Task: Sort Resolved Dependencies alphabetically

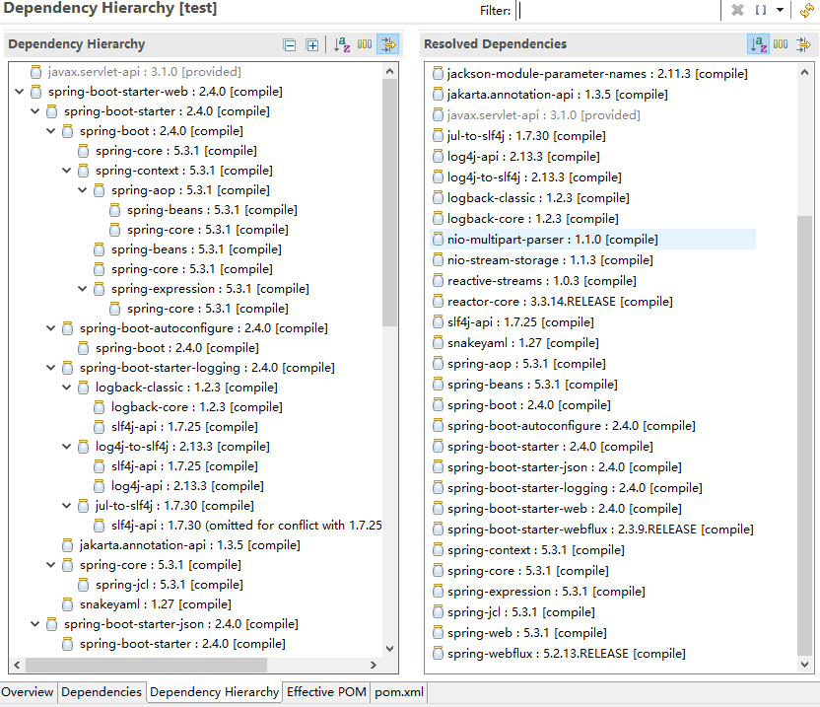Action: coord(759,44)
